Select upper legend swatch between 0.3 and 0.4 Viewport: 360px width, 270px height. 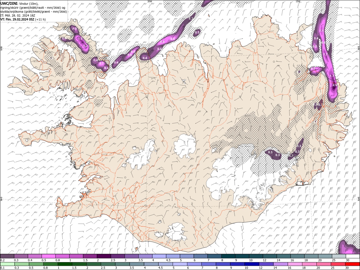click(x=21, y=256)
